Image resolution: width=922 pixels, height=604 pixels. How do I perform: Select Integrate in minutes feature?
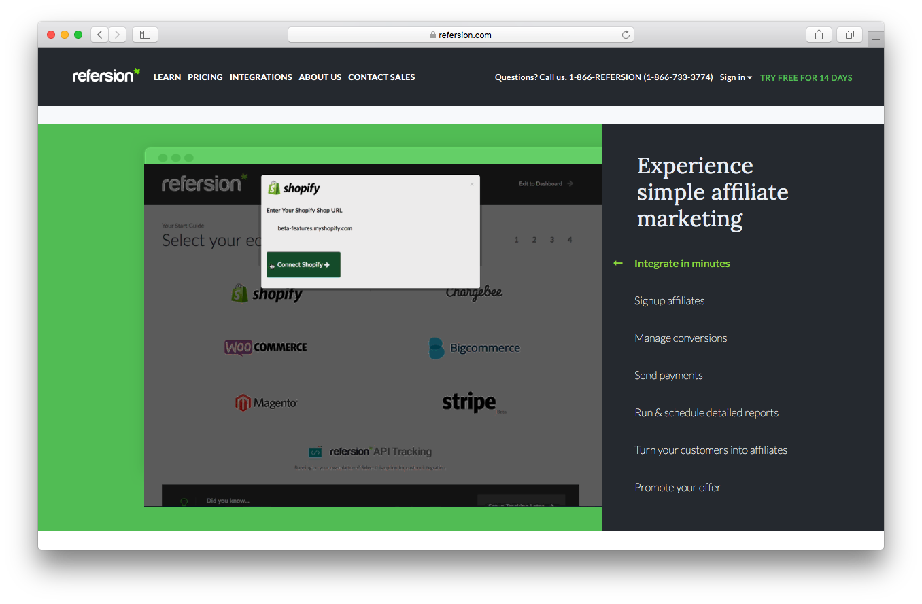[x=682, y=264]
